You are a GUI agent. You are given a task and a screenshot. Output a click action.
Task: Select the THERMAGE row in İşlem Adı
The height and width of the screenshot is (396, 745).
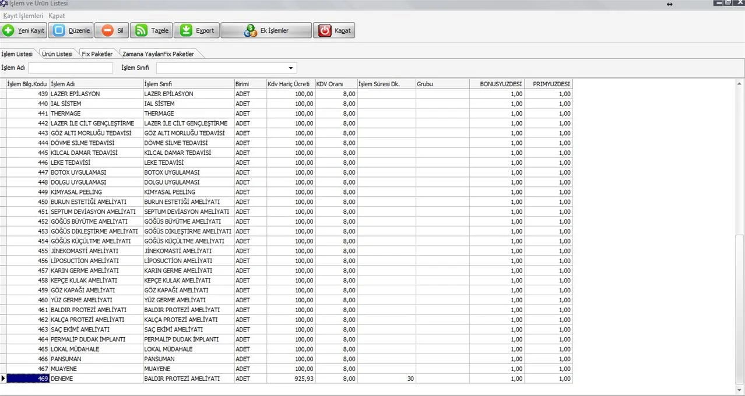pyautogui.click(x=65, y=114)
